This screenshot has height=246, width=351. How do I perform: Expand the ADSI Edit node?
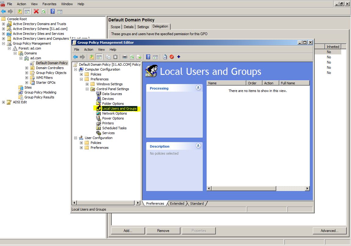3,102
